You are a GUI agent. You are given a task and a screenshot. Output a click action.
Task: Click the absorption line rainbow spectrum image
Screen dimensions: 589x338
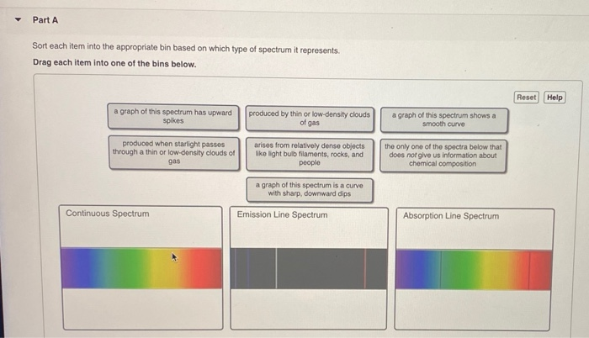coord(474,270)
